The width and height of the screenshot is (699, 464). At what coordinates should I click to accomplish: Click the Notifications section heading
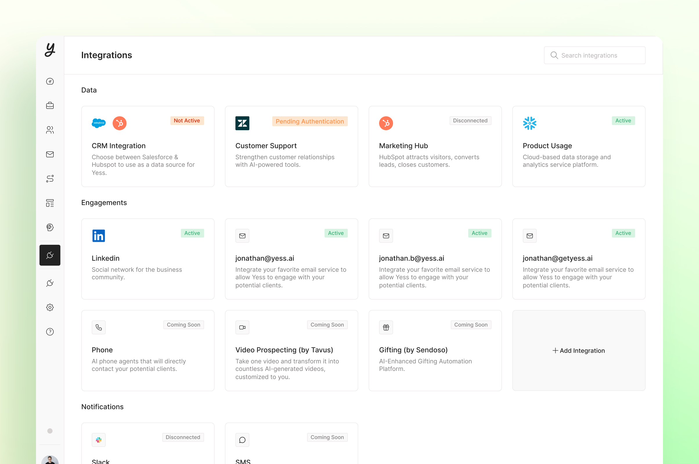[x=102, y=407]
